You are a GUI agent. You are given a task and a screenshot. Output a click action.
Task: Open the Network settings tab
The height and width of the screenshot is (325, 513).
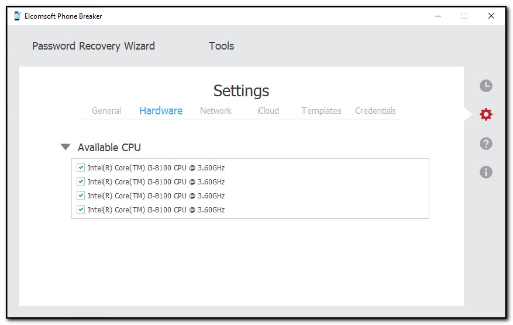tap(216, 111)
